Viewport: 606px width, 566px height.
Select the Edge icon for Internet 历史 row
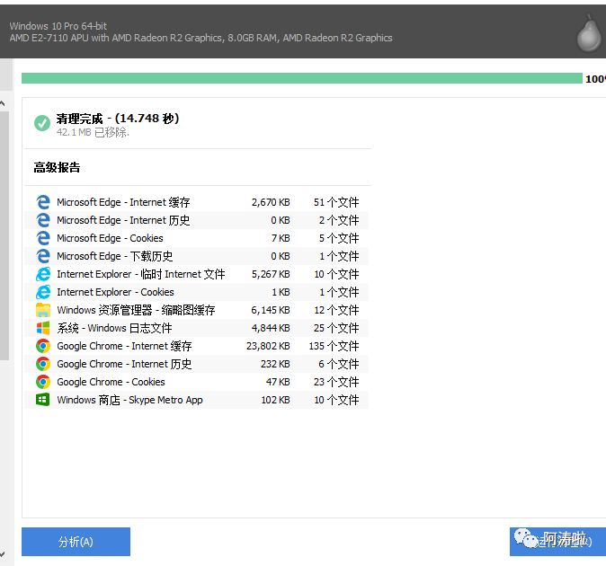pos(43,220)
